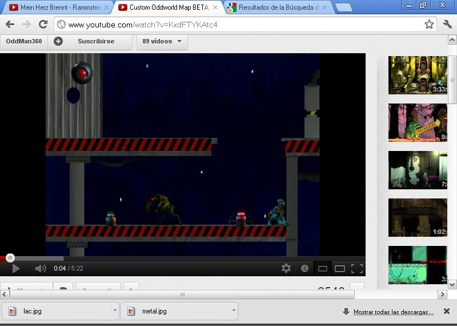Expand the 89 videos dropdown
Screen dimensions: 457x326
pyautogui.click(x=162, y=41)
